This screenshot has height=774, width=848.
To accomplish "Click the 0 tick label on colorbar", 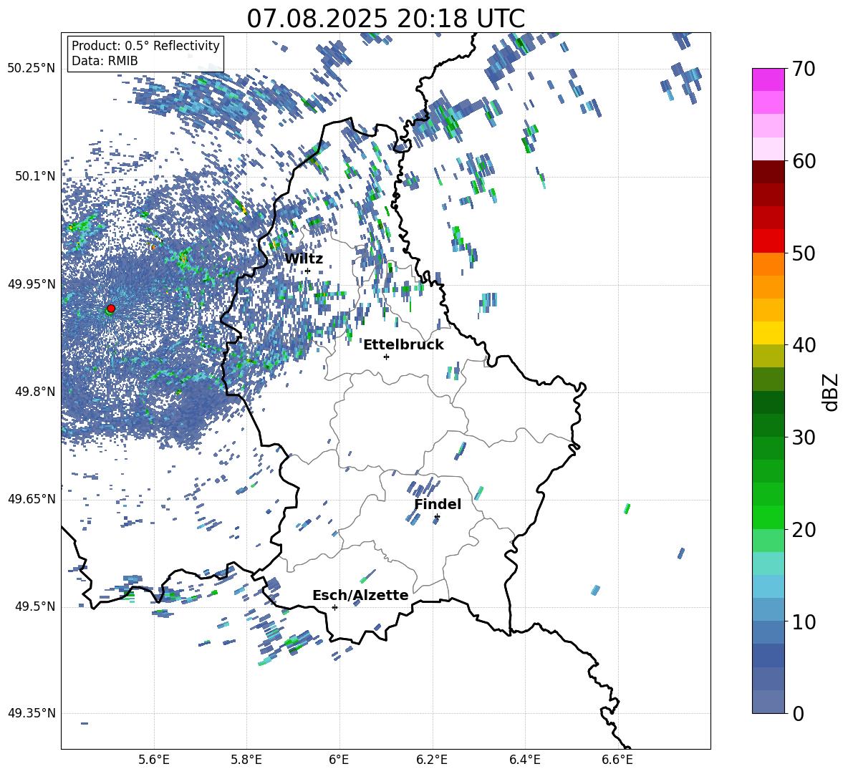I will [797, 714].
